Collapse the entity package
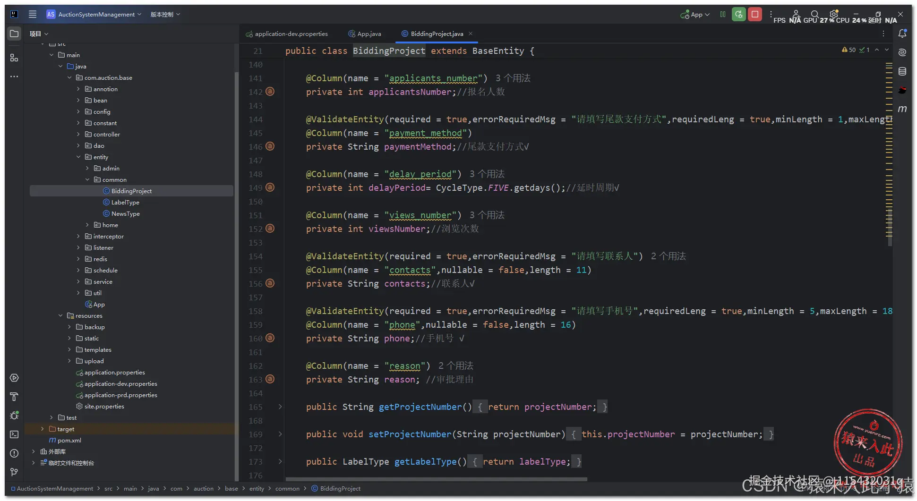The width and height of the screenshot is (917, 501). coord(78,157)
